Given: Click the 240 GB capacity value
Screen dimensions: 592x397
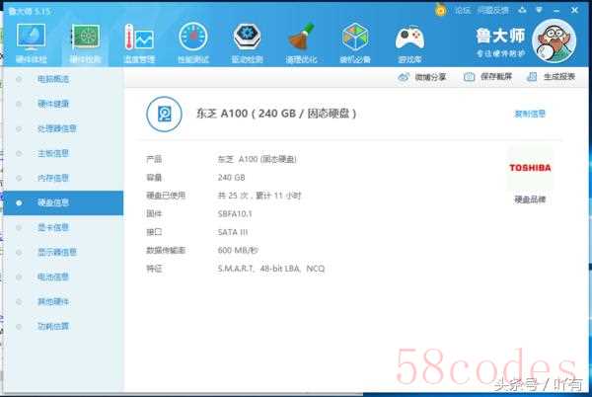Looking at the screenshot, I should [x=232, y=178].
